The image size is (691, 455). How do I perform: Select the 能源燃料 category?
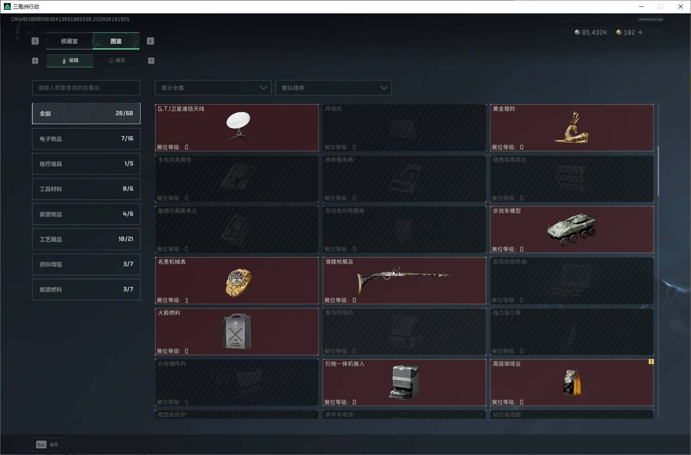tap(86, 290)
